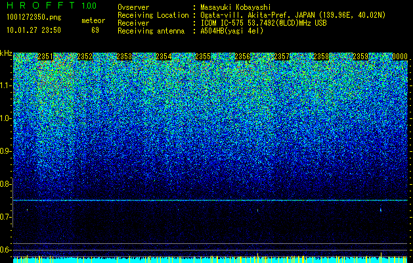Click the 2356 time marker
The width and height of the screenshot is (413, 263).
click(242, 57)
